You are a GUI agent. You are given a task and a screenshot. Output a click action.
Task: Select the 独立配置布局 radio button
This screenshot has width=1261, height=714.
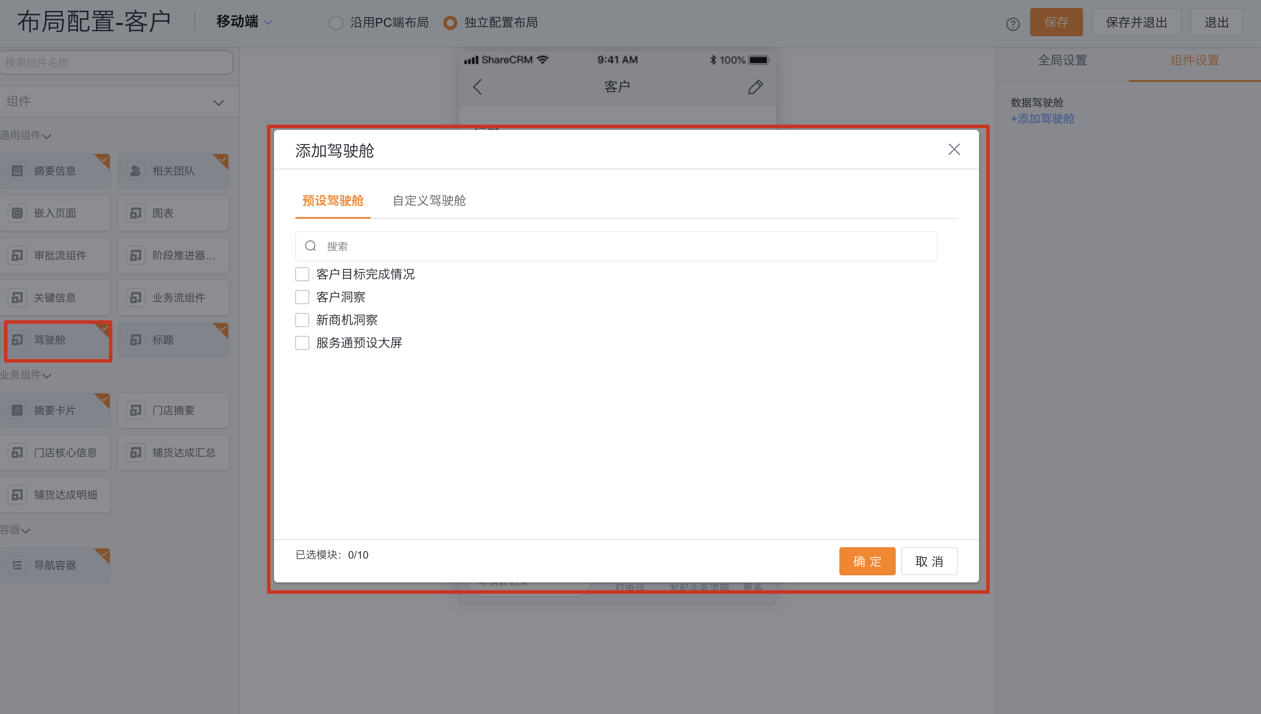(449, 22)
